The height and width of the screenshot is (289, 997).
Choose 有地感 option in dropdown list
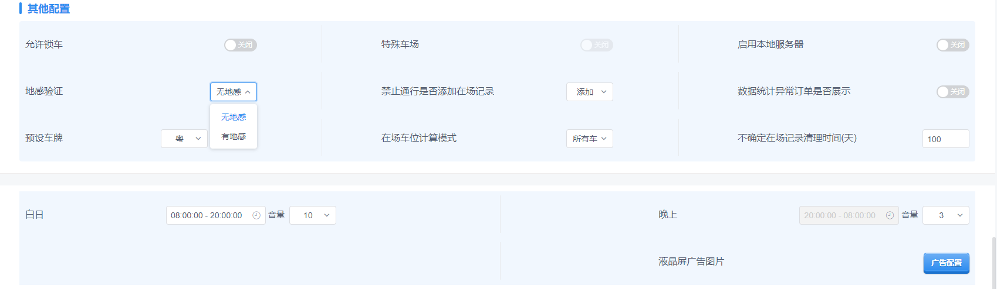234,136
